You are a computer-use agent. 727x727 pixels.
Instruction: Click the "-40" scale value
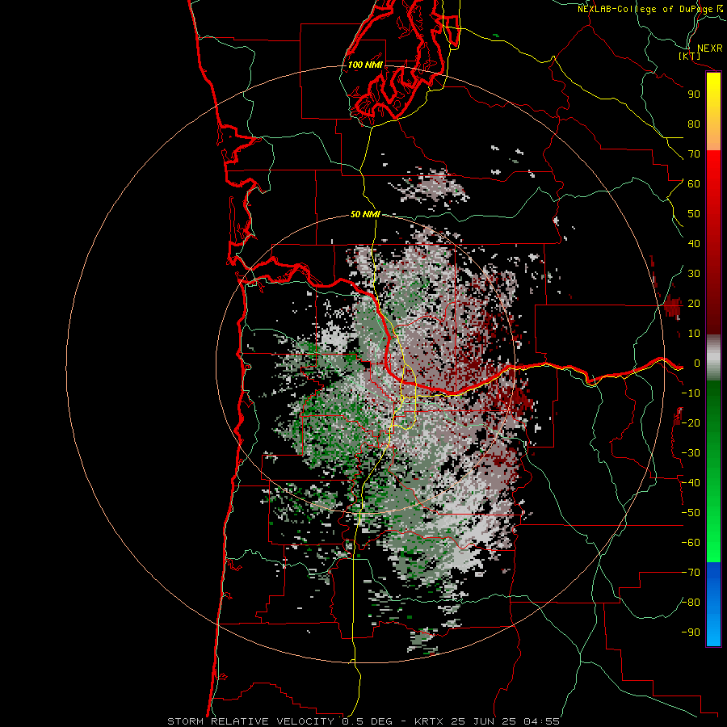click(x=691, y=483)
